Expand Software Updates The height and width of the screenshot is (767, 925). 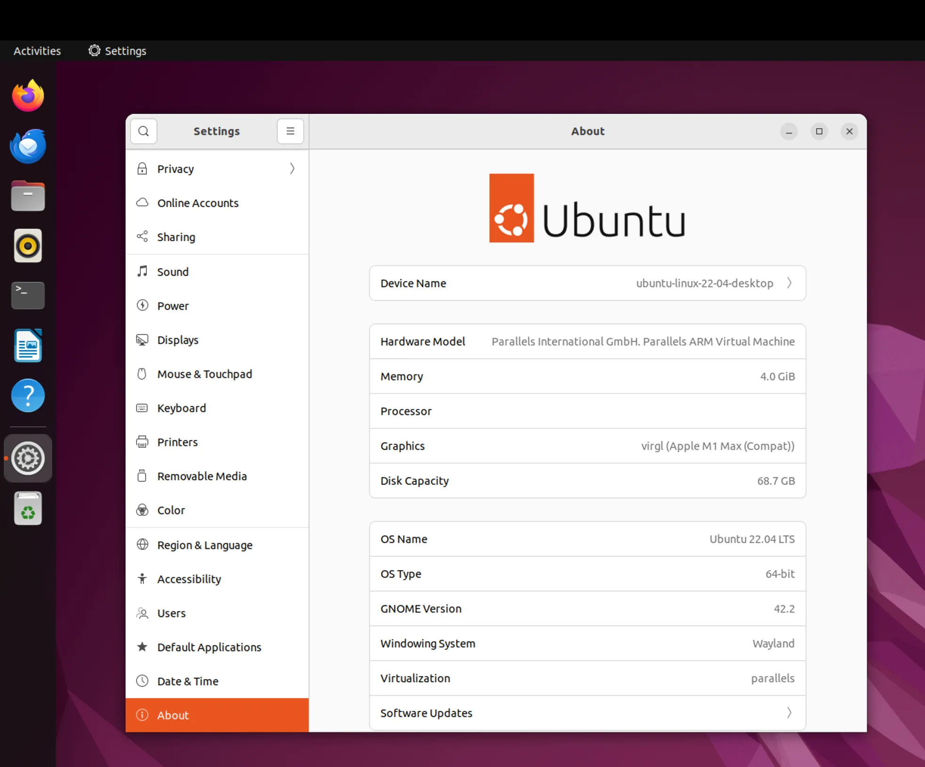(x=587, y=713)
